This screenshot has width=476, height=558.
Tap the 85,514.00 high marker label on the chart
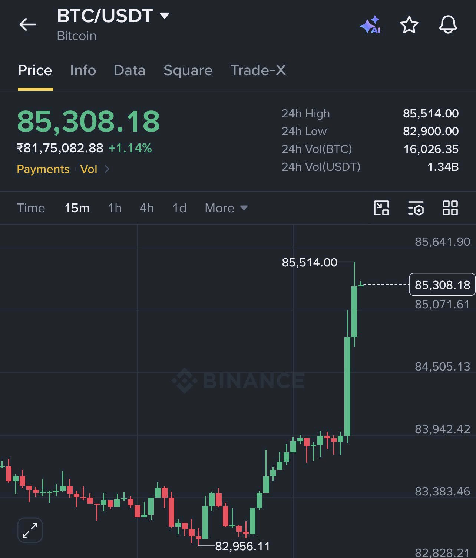(310, 262)
